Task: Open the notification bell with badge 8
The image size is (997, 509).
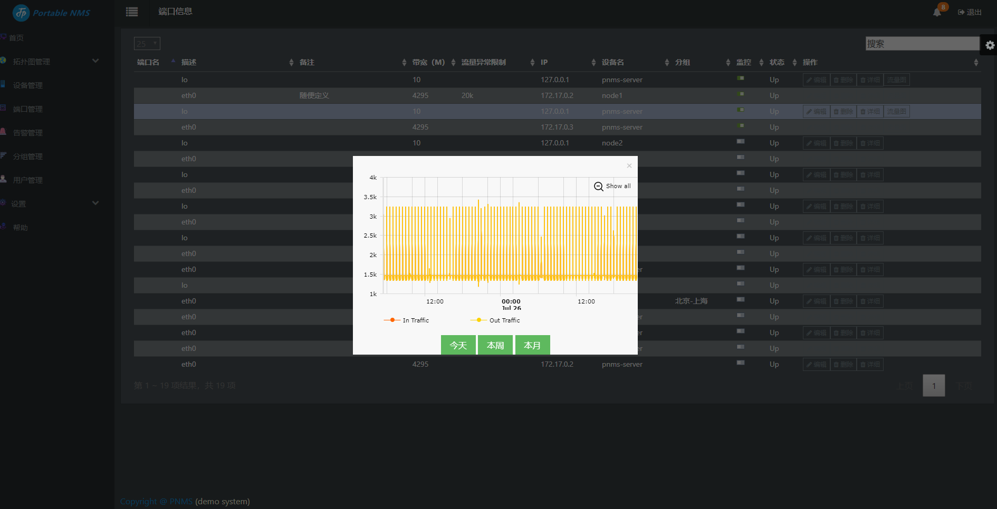Action: (x=938, y=12)
